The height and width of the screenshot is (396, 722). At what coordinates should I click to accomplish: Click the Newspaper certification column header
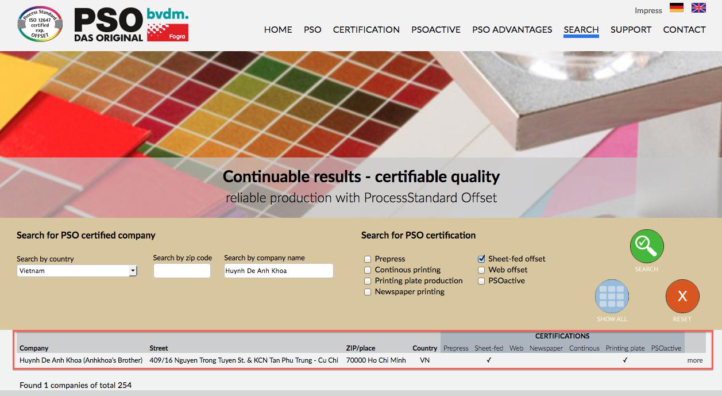[x=546, y=348]
